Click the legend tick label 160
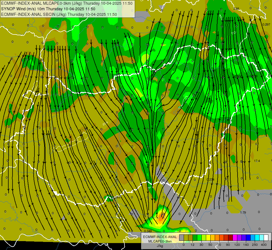 pyautogui.click(x=246, y=245)
